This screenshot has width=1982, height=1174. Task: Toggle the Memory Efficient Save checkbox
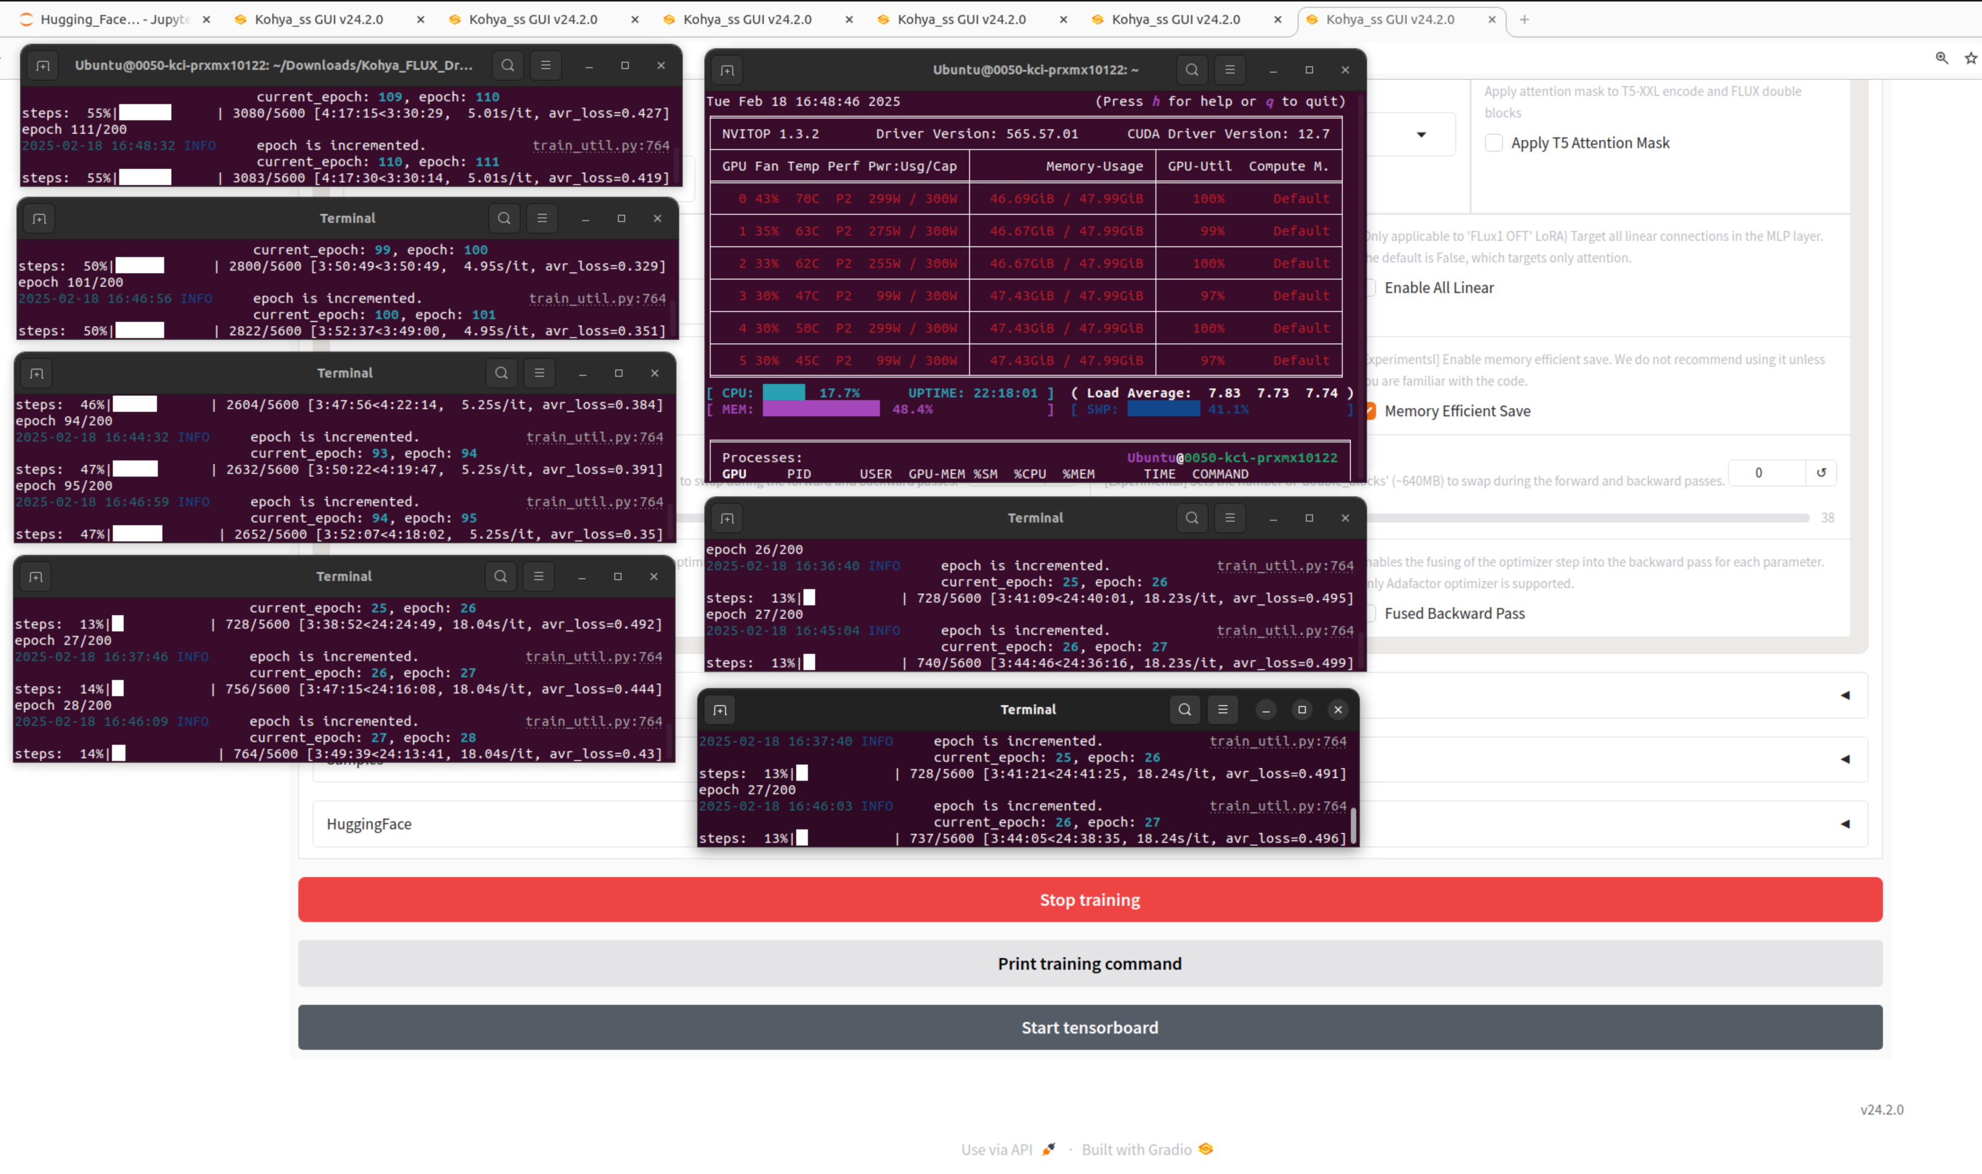1370,410
